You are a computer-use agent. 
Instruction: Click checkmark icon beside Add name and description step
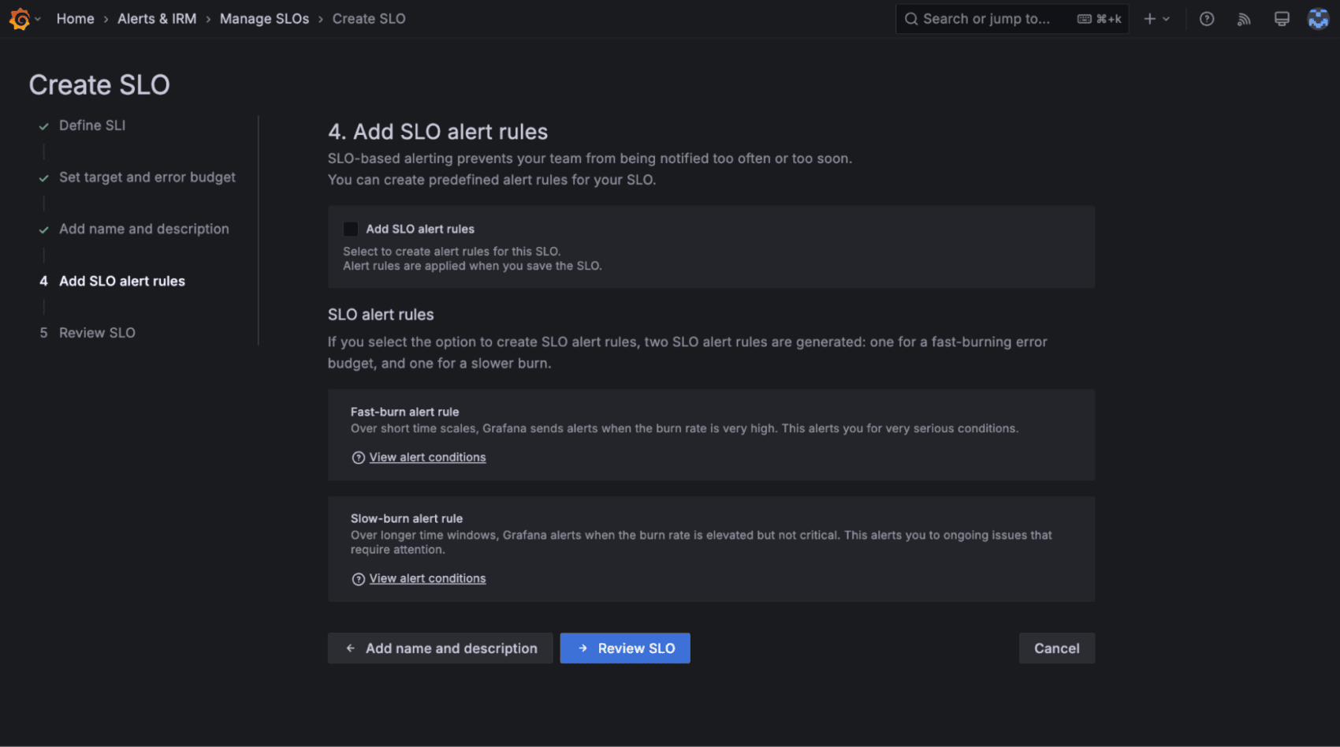[44, 230]
